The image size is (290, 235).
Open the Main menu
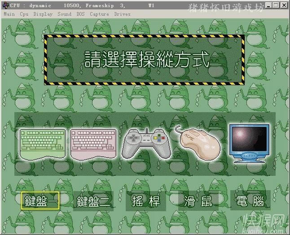click(9, 14)
